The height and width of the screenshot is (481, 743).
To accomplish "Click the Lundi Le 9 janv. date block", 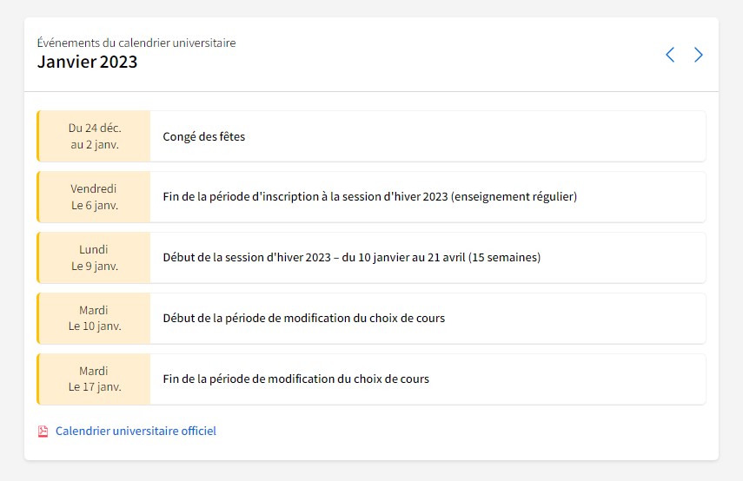I will click(x=95, y=258).
